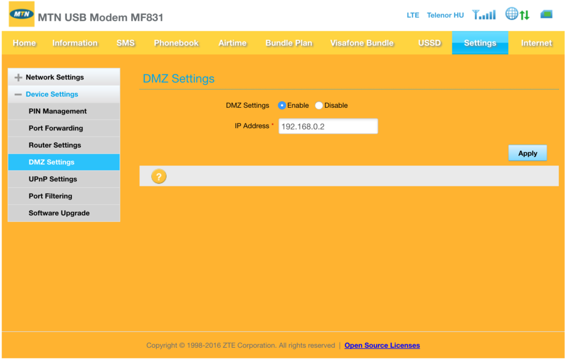Open the Open Source Licenses link

click(382, 345)
